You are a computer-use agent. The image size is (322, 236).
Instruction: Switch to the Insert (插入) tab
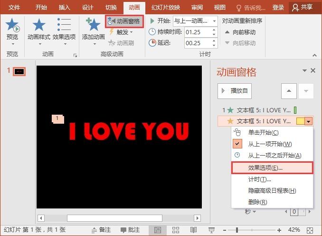64,8
